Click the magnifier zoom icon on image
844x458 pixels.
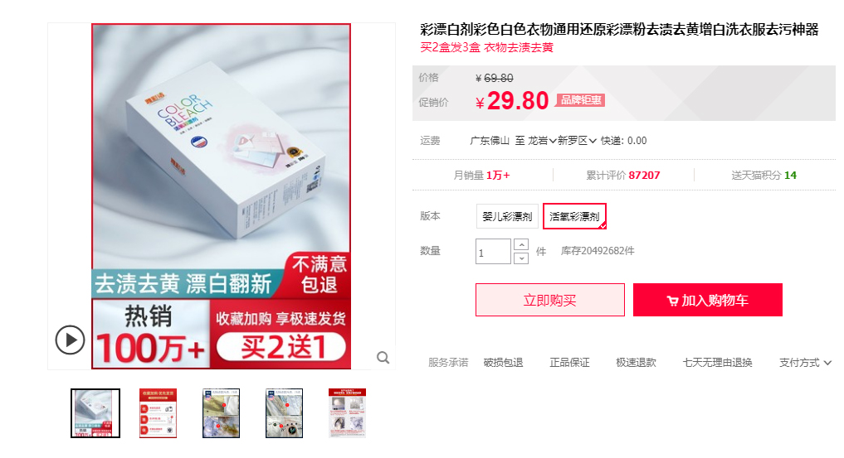coord(383,358)
